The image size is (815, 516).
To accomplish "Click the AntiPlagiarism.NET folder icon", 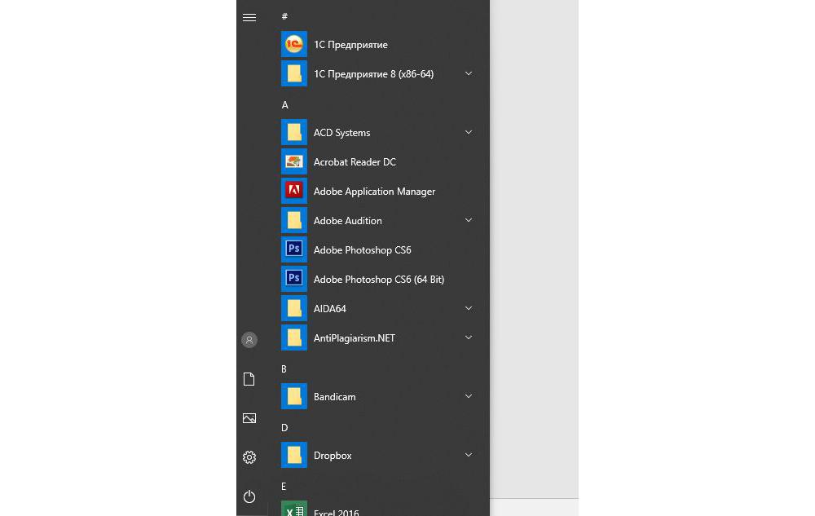I will 294,337.
